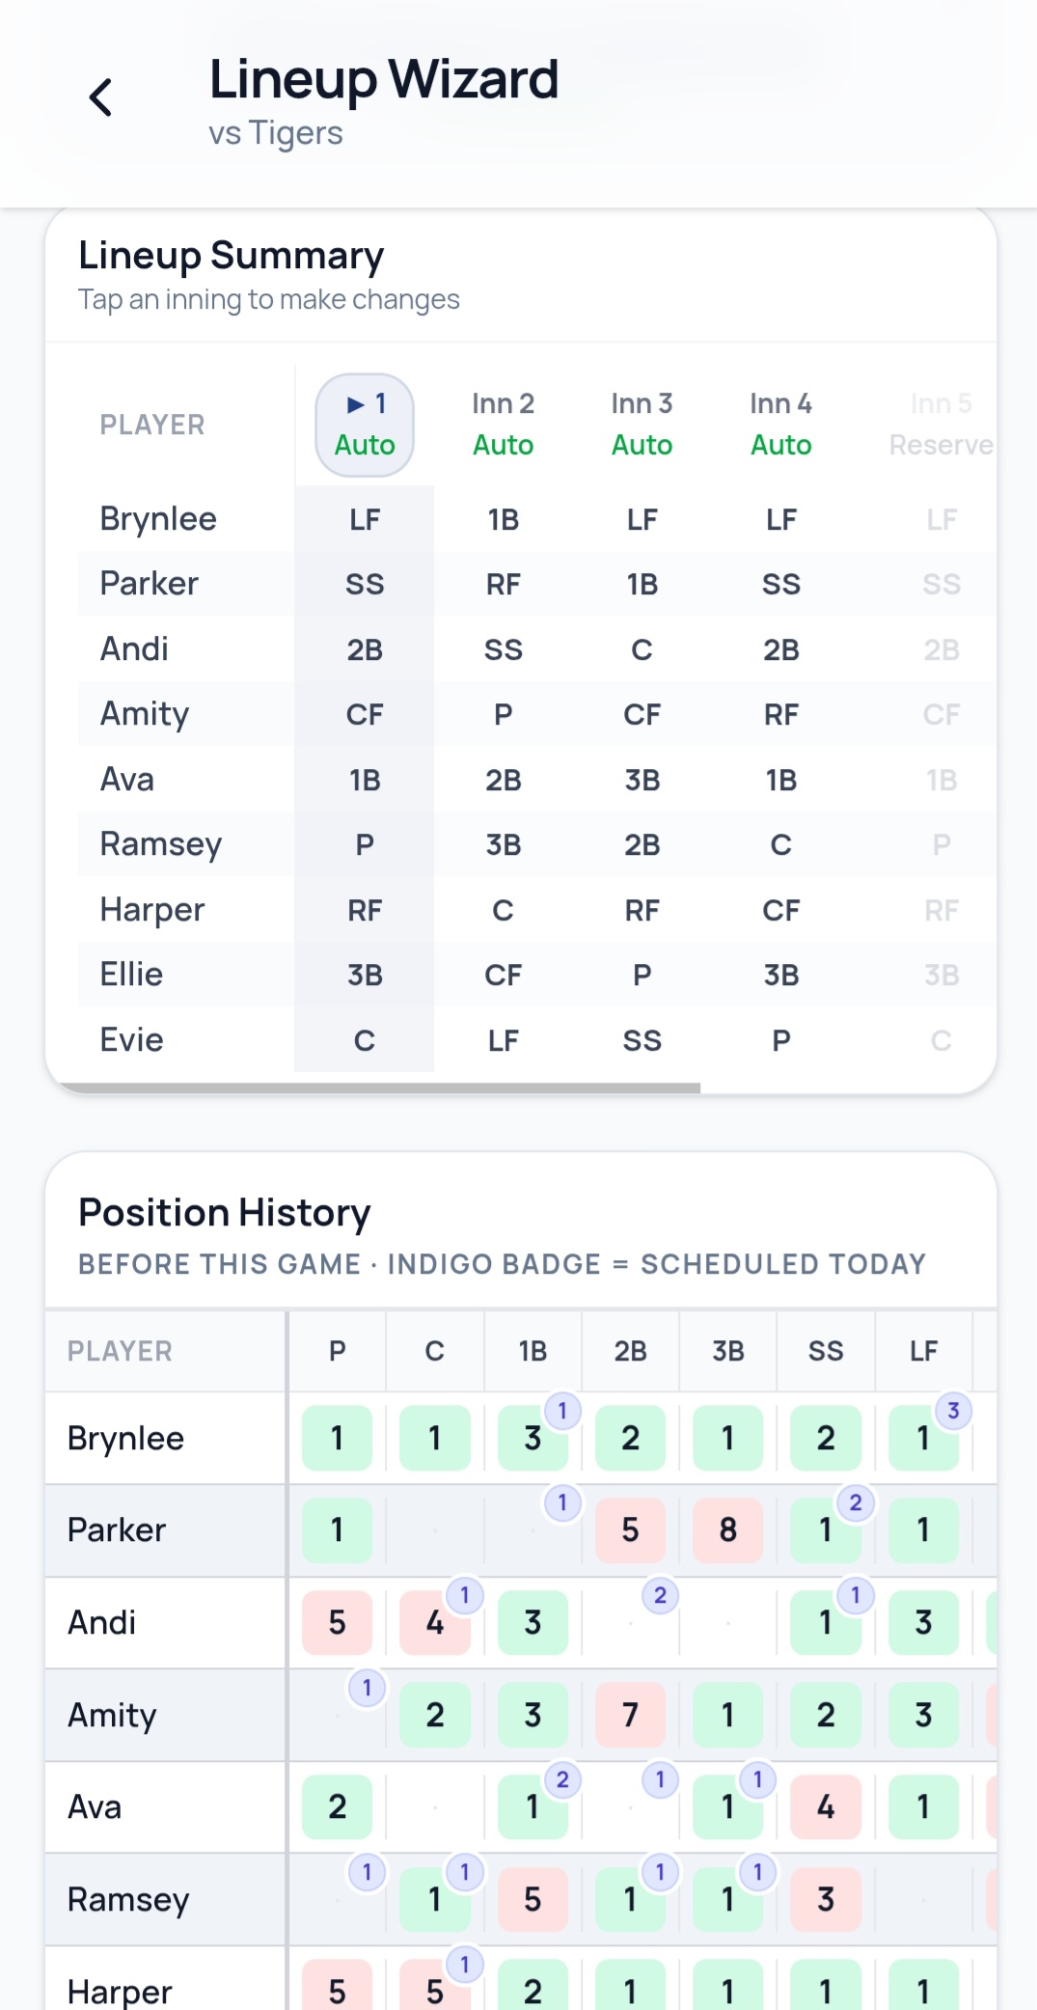1037x2010 pixels.
Task: Select the Ellie row in Lineup Summary
Action: click(x=537, y=975)
